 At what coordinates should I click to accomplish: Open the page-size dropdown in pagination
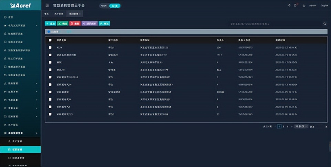301,126
